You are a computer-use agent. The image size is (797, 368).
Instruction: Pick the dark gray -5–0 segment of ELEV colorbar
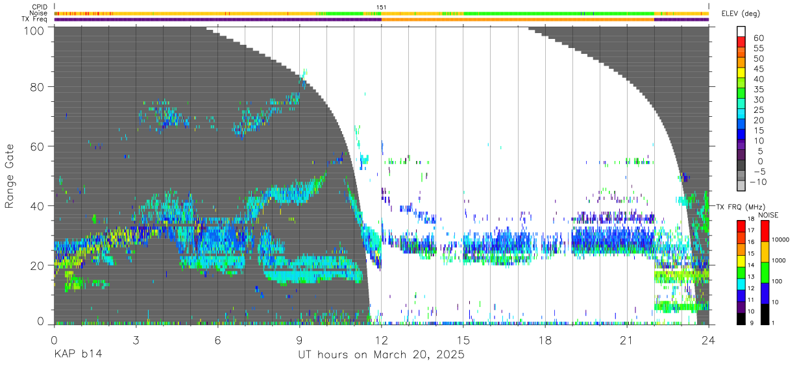[741, 166]
